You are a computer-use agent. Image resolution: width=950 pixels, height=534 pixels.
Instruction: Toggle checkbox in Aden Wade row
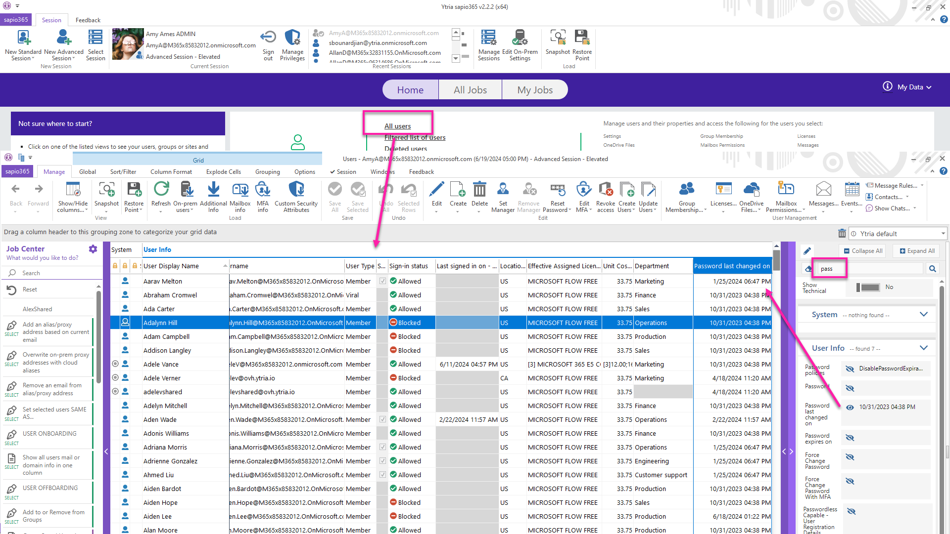[382, 419]
